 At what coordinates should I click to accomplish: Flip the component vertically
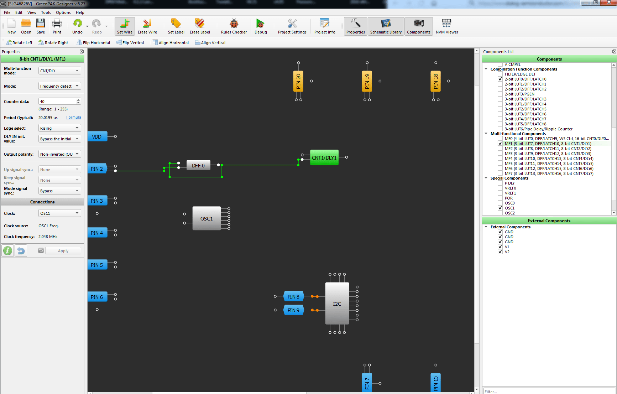(x=130, y=43)
